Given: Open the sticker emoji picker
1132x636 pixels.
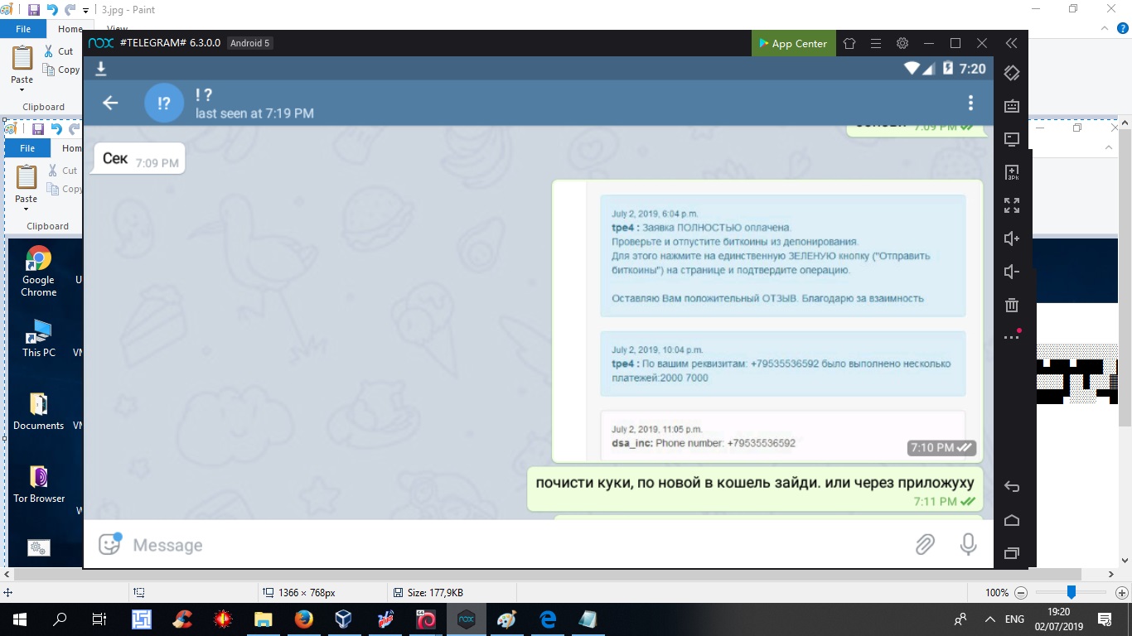Looking at the screenshot, I should tap(109, 544).
